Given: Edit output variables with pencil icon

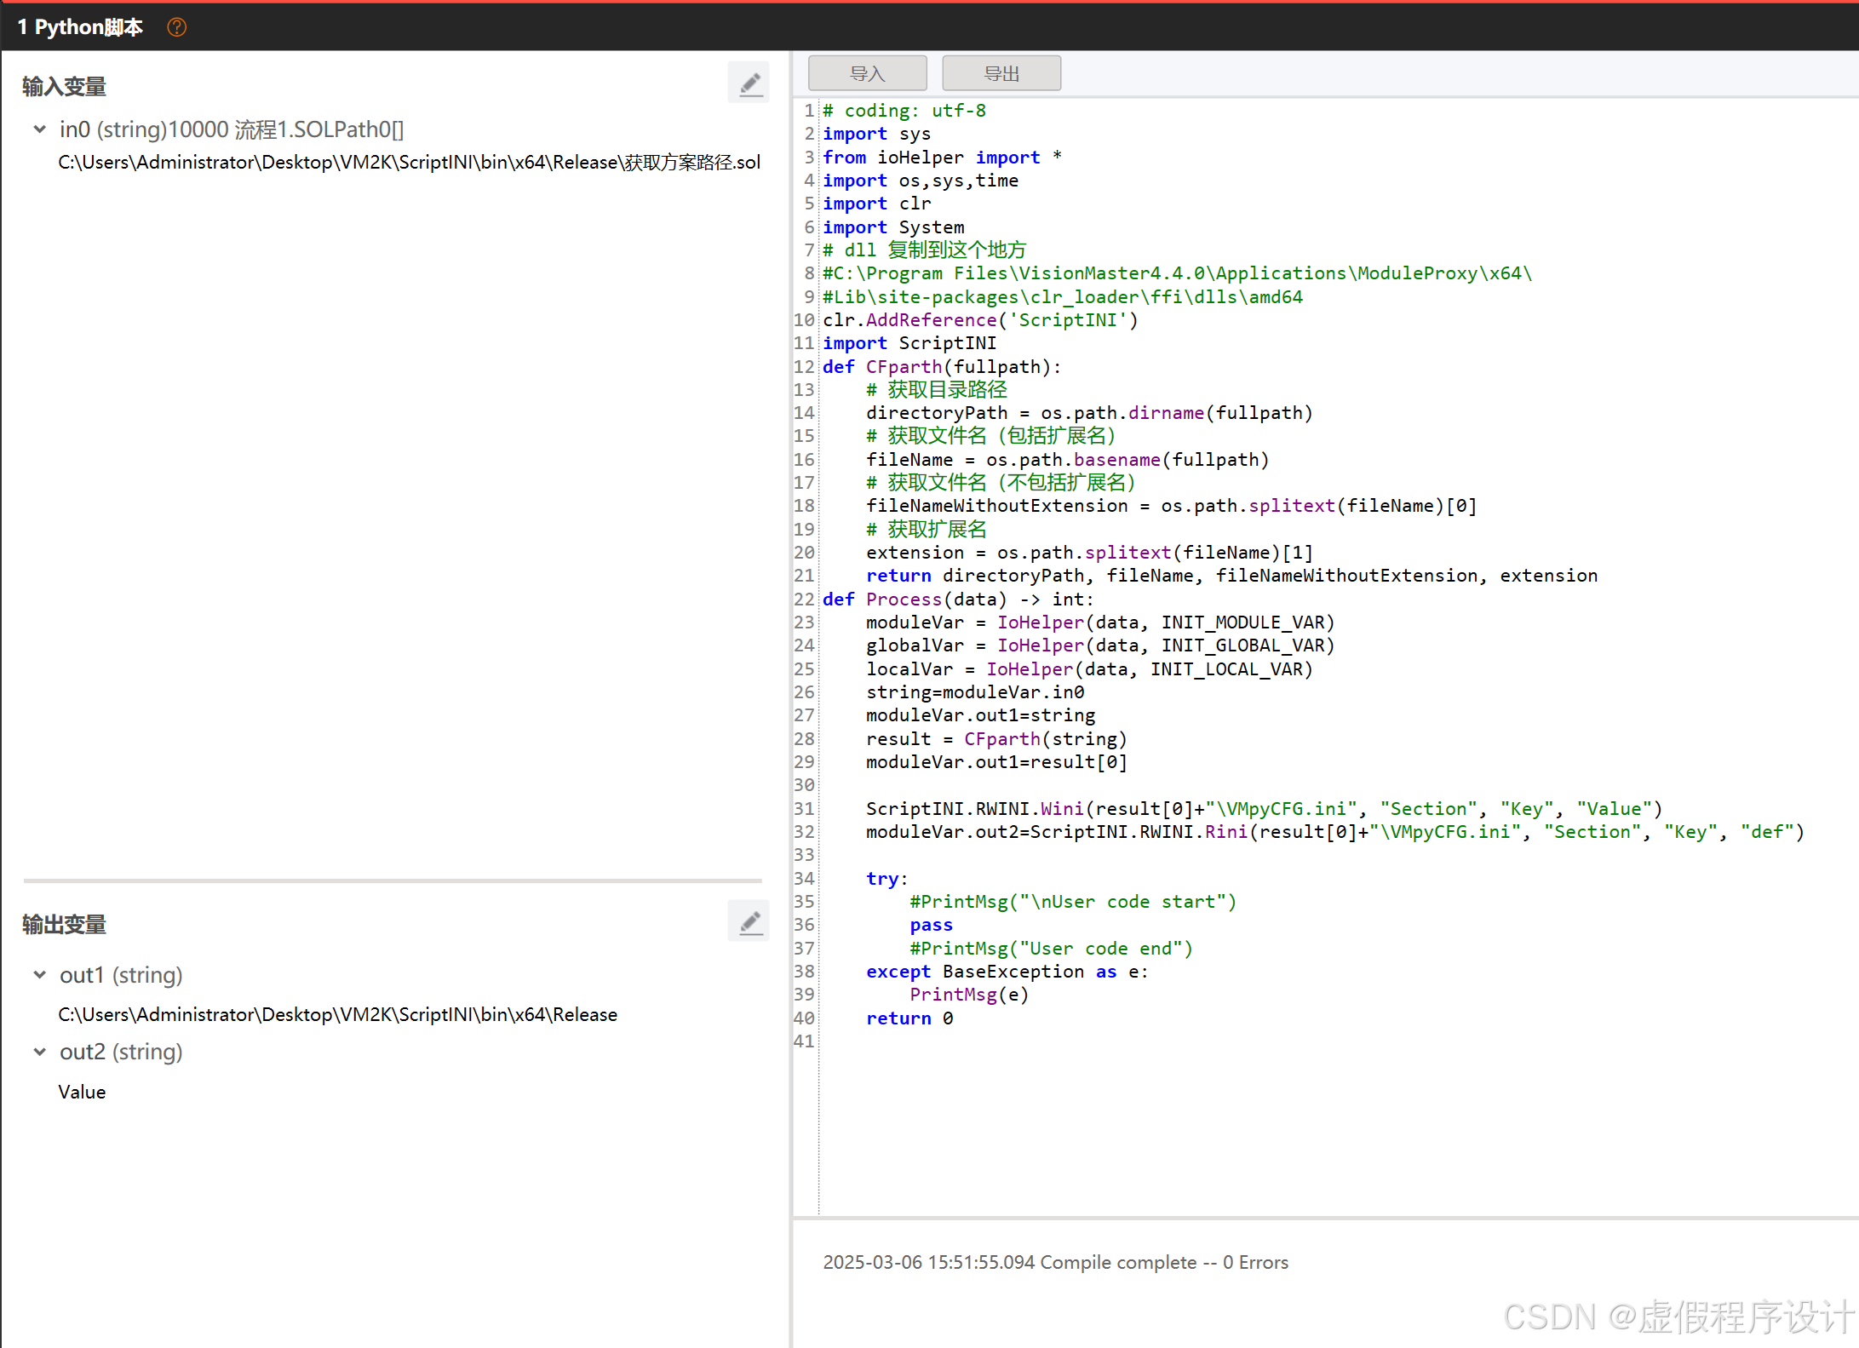Looking at the screenshot, I should tap(749, 921).
